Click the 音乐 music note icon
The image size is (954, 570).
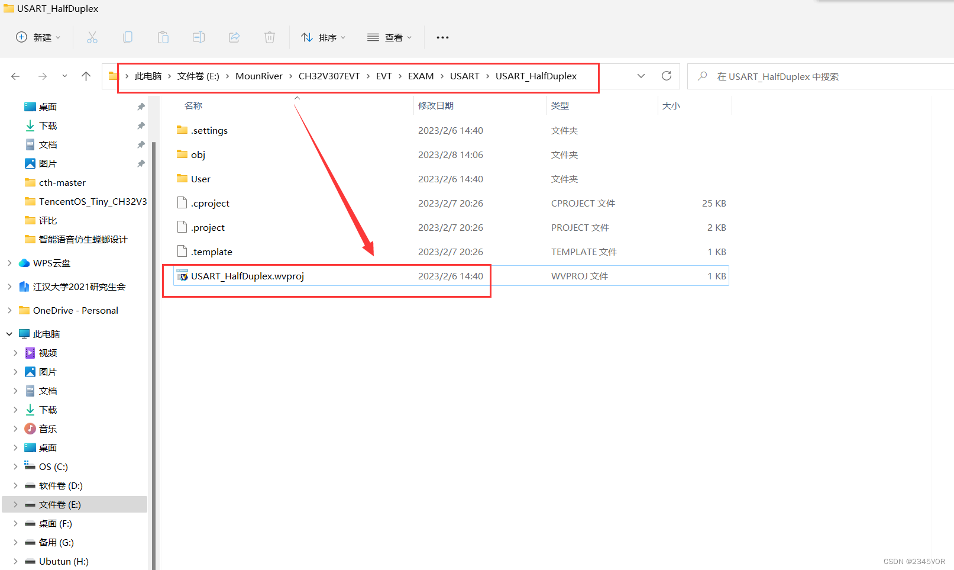pyautogui.click(x=30, y=429)
